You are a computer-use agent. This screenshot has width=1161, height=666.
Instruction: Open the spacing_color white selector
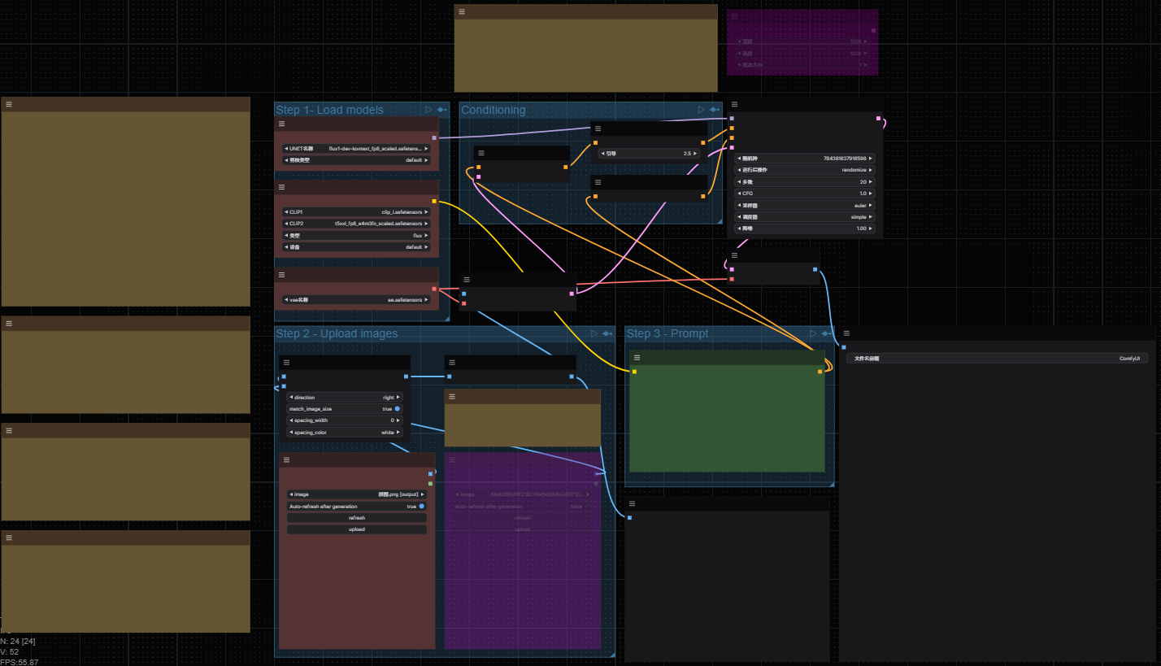(345, 432)
